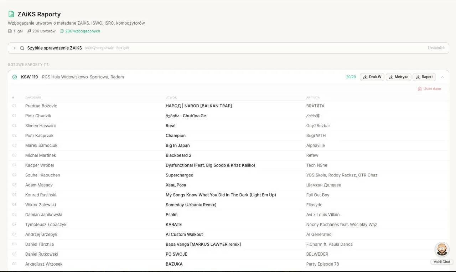Screen dimensions: 456x272
Task: Click track PO SWOJE
Action: click(x=176, y=254)
